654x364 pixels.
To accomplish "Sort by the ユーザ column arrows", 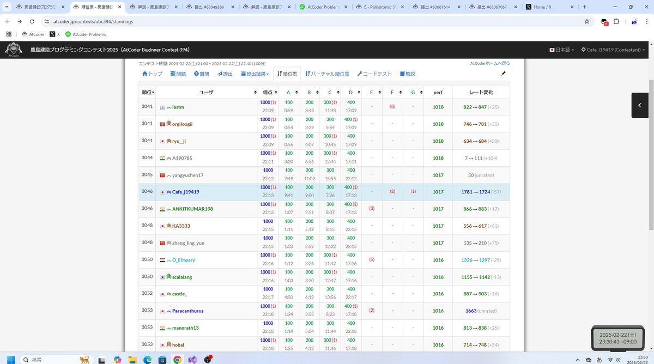I will click(255, 93).
